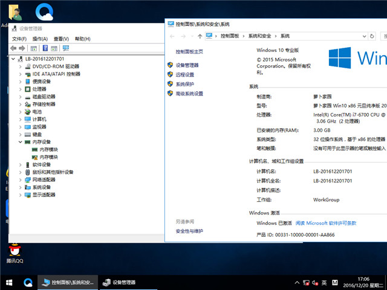
Task: Switch to 设备管理器 taskbar window
Action: [x=128, y=282]
